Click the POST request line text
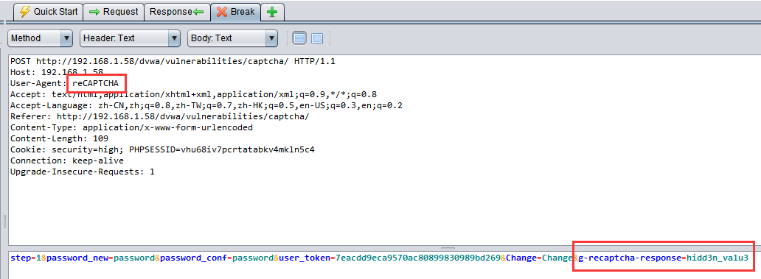 point(173,62)
